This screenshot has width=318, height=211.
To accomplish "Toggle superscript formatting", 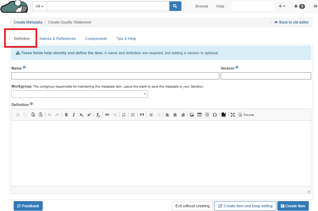I will (x=89, y=115).
